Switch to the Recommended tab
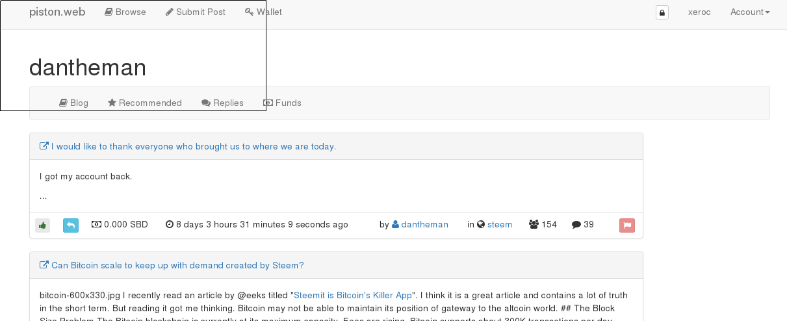The width and height of the screenshot is (787, 321). (145, 103)
